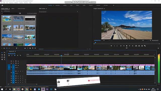Toggle insert sequences as nests icon
The width and height of the screenshot is (161, 91).
pyautogui.click(x=9, y=56)
